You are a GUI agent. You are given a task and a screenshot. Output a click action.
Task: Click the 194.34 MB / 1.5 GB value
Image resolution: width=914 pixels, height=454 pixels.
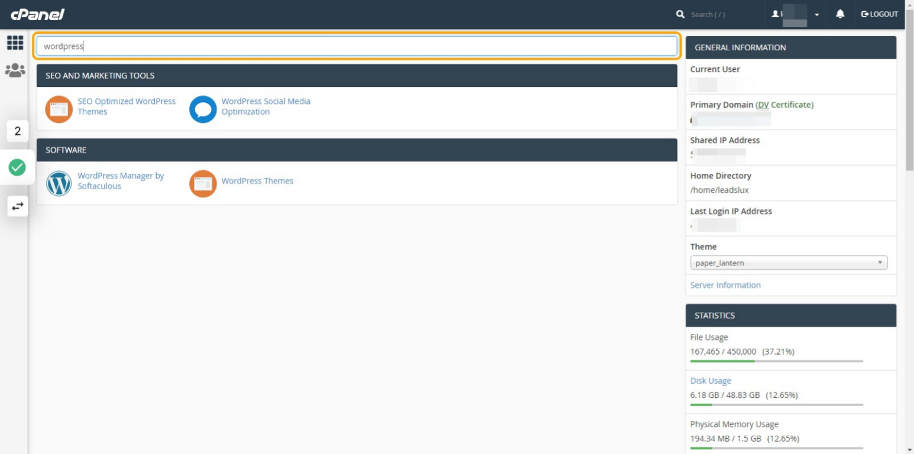click(x=727, y=439)
